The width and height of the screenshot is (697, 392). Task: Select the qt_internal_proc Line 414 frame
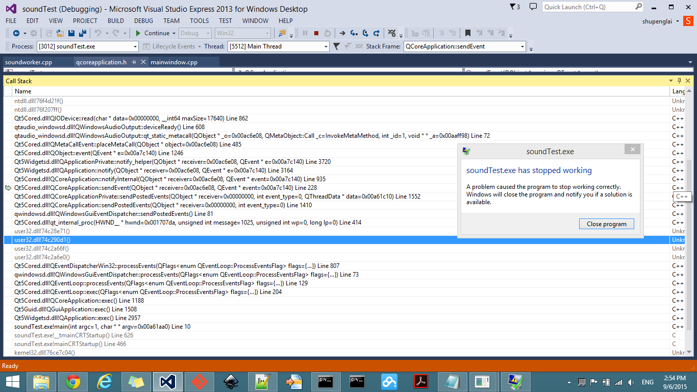pos(188,223)
